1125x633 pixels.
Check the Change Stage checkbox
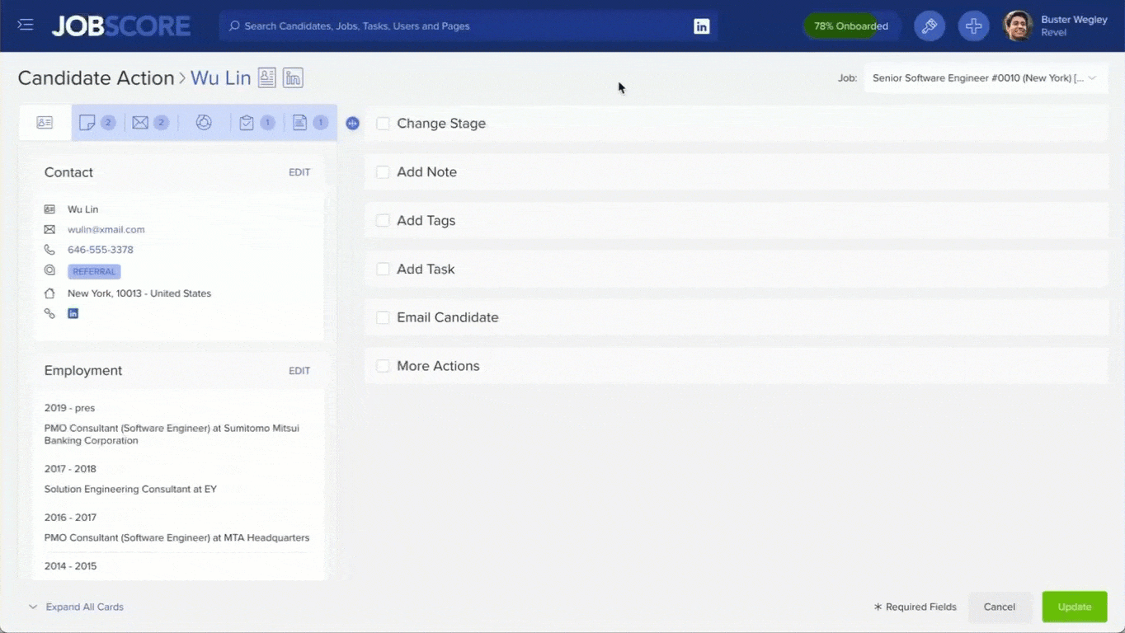[x=383, y=124]
